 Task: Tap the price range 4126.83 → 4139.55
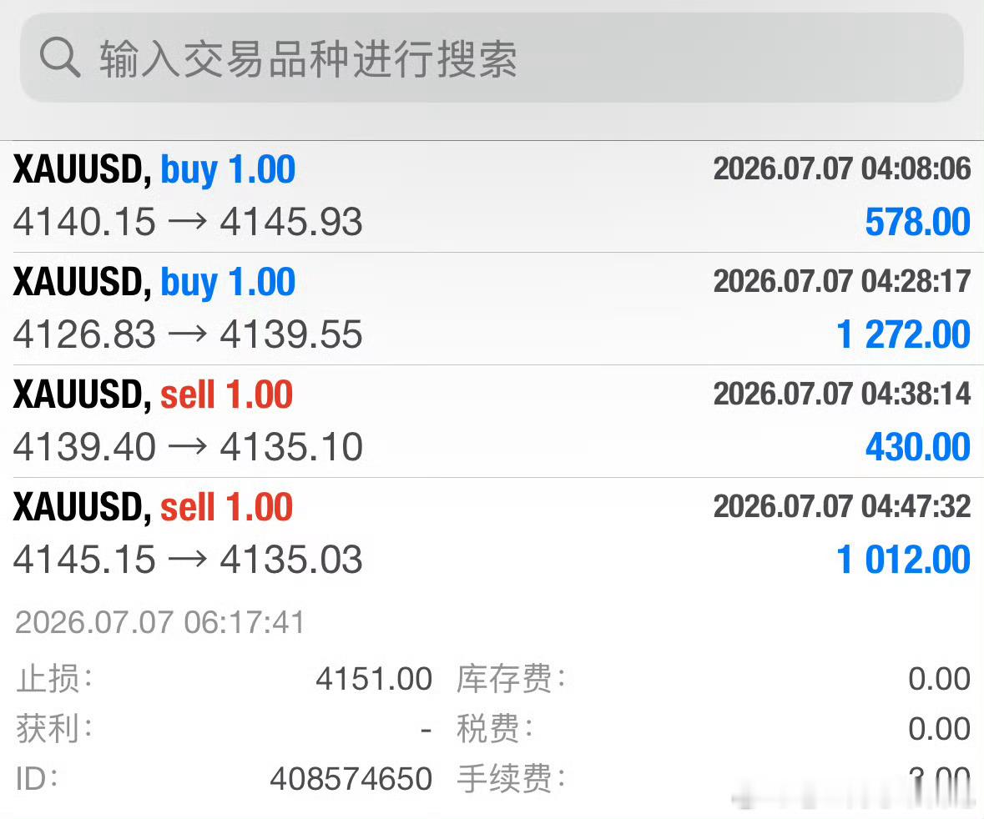pyautogui.click(x=188, y=334)
